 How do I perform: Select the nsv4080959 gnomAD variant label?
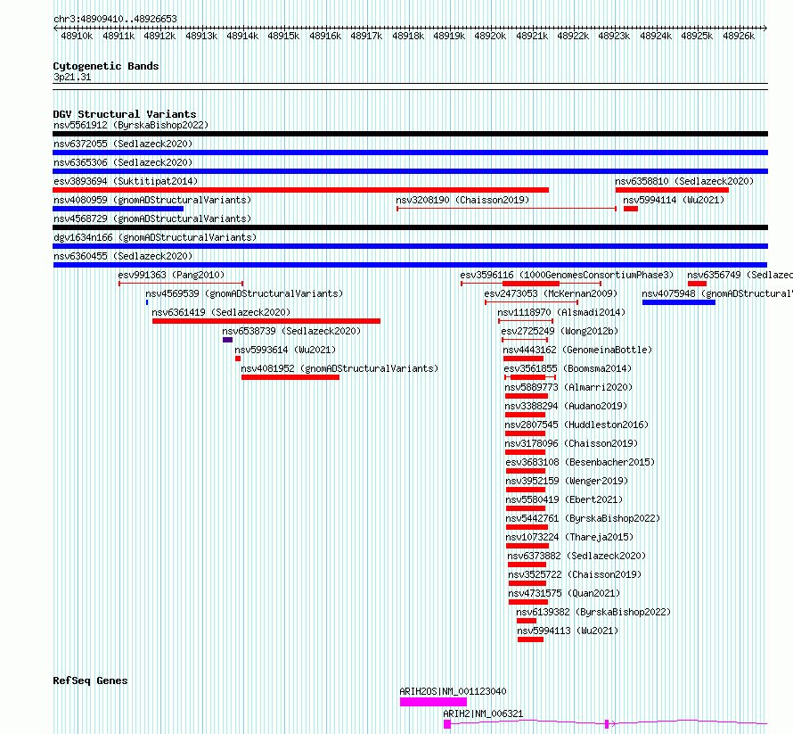pyautogui.click(x=152, y=200)
